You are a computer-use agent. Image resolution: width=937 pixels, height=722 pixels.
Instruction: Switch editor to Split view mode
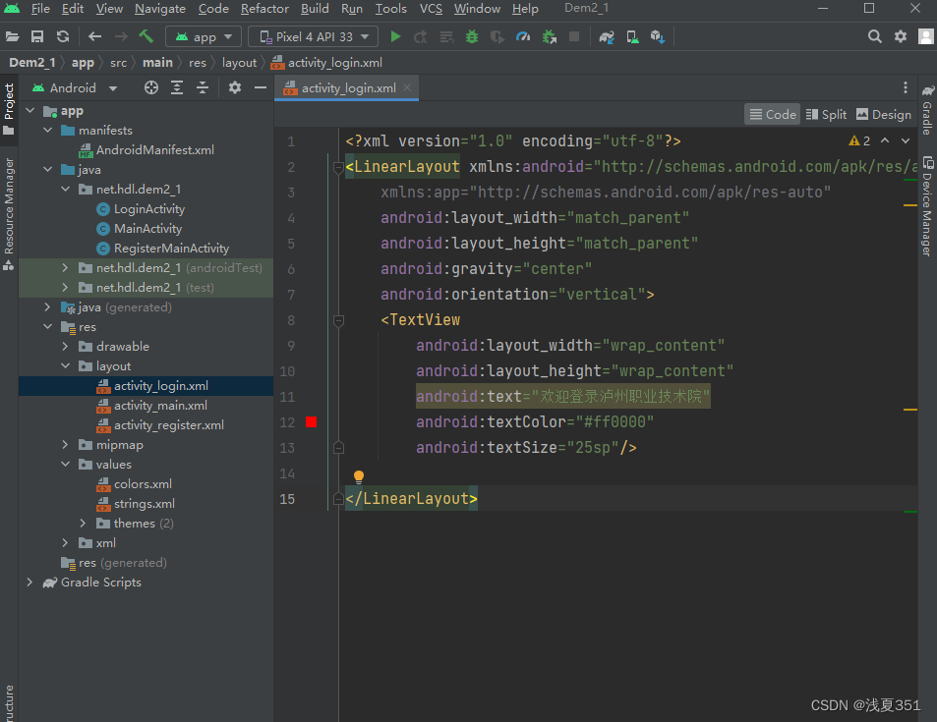pyautogui.click(x=826, y=114)
